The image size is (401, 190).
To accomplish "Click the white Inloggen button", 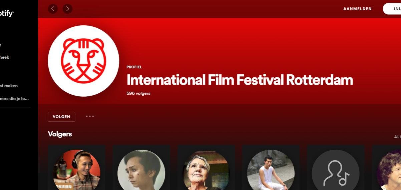I will tap(392, 9).
